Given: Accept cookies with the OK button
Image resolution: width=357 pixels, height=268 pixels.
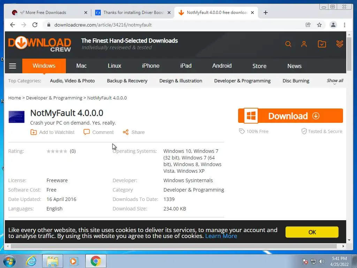Looking at the screenshot, I should 312,232.
